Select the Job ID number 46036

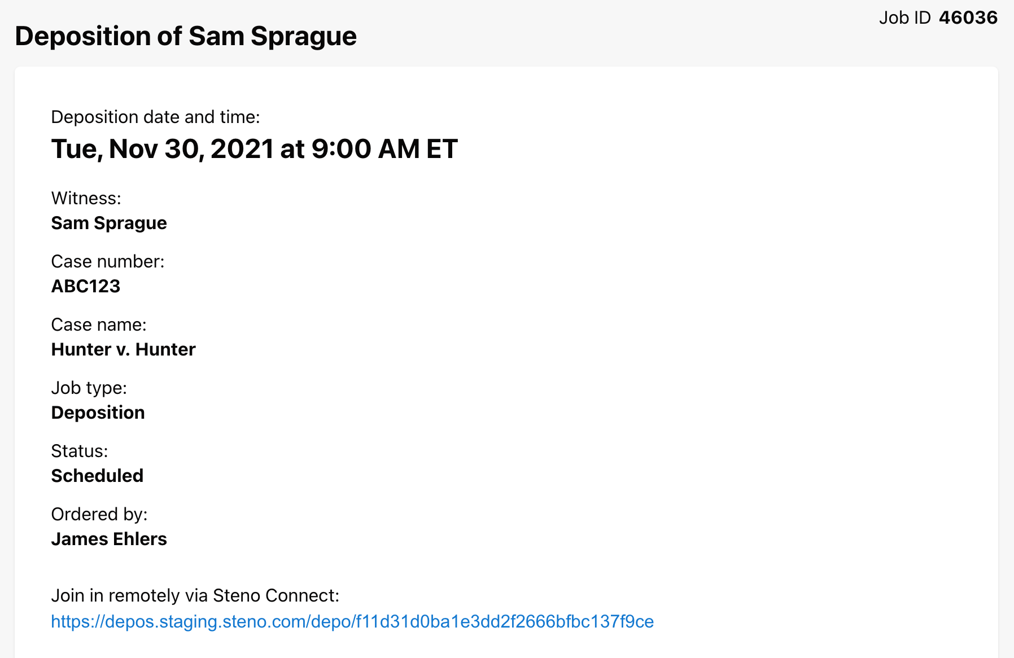click(x=968, y=17)
